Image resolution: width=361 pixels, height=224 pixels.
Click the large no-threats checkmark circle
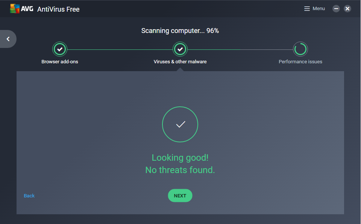pyautogui.click(x=180, y=124)
